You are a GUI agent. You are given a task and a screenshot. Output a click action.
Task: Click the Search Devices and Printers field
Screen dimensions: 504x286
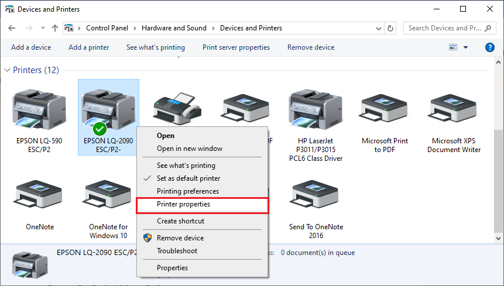pos(446,28)
